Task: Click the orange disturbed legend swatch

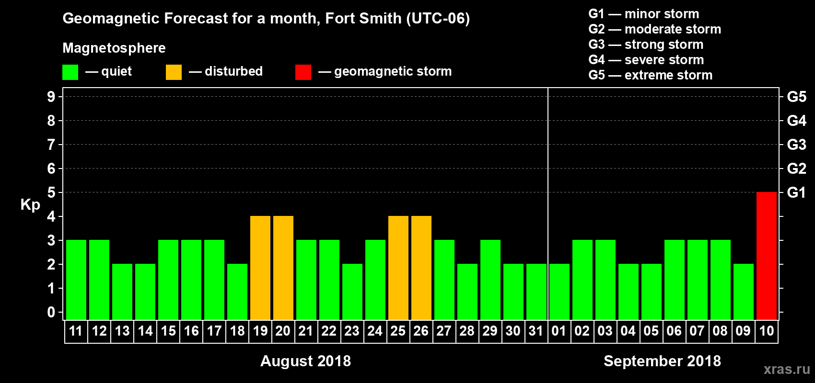Action: pos(174,72)
